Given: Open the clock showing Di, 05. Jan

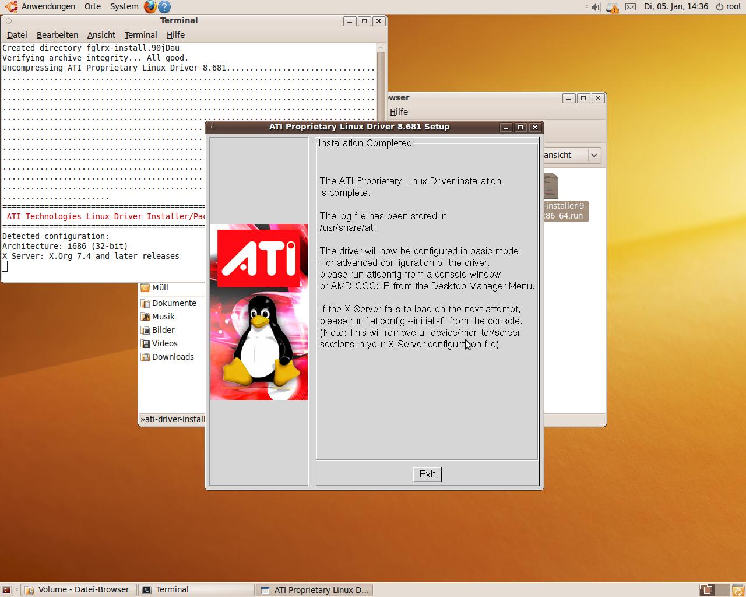Looking at the screenshot, I should pos(676,6).
